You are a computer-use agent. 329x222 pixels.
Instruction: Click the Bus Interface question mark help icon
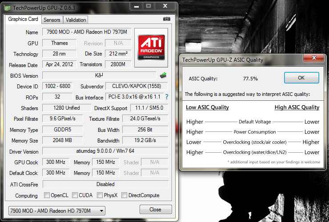(x=167, y=97)
